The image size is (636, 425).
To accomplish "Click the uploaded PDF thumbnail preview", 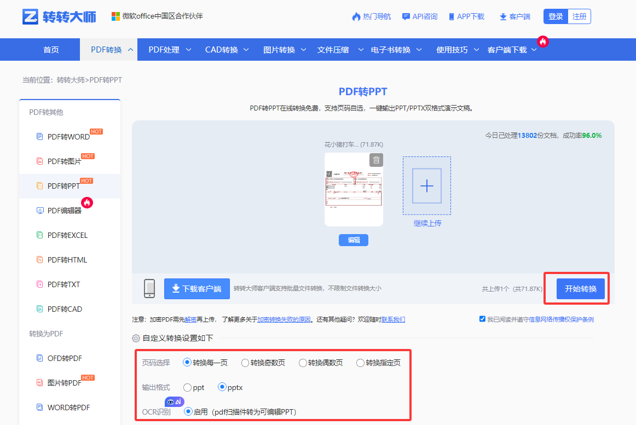I will [354, 189].
